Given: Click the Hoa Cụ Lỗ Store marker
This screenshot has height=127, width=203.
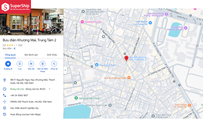Looking at the screenshot, I should [97, 65].
